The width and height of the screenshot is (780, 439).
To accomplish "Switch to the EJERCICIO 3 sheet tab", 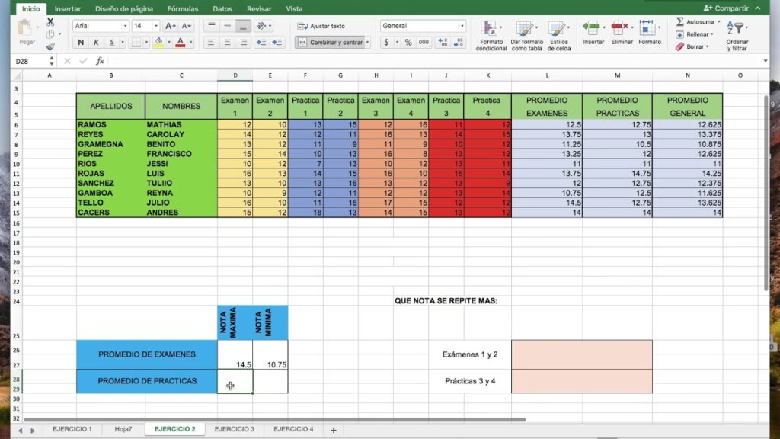I will 235,429.
